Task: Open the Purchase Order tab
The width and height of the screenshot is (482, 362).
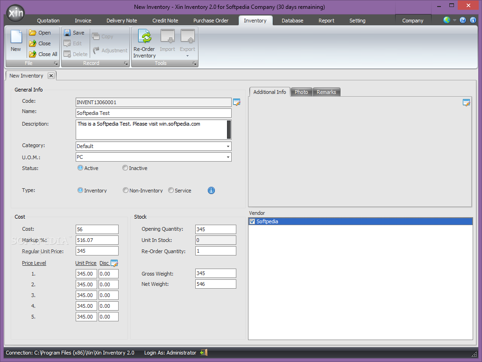Action: click(x=211, y=21)
